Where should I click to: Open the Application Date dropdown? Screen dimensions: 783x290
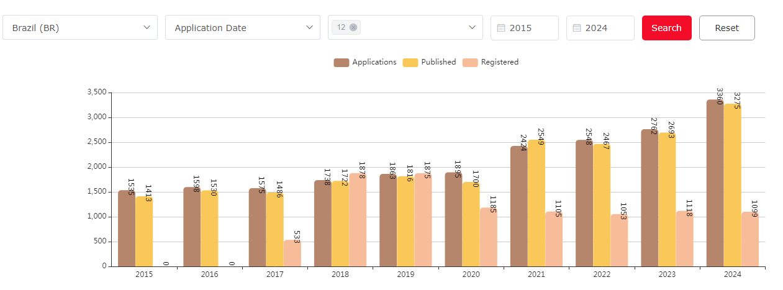309,27
